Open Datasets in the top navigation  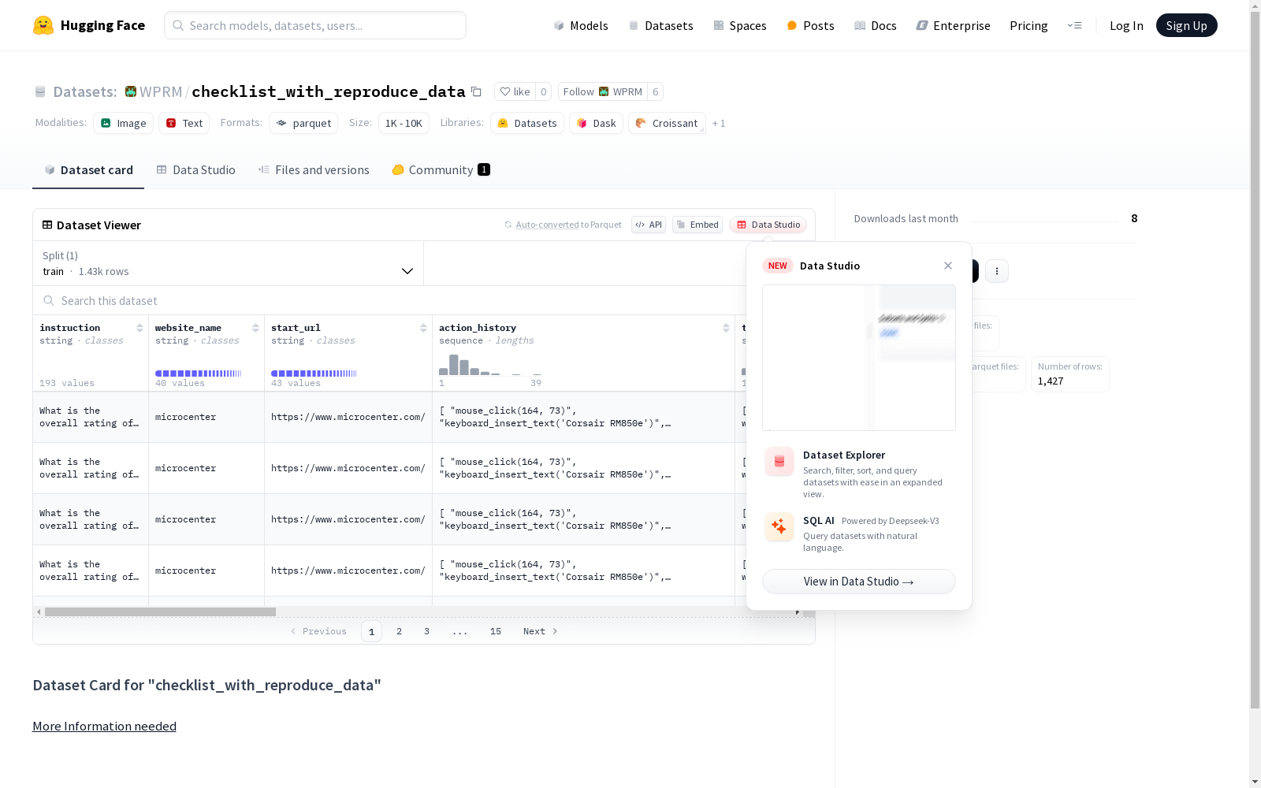[x=660, y=25]
